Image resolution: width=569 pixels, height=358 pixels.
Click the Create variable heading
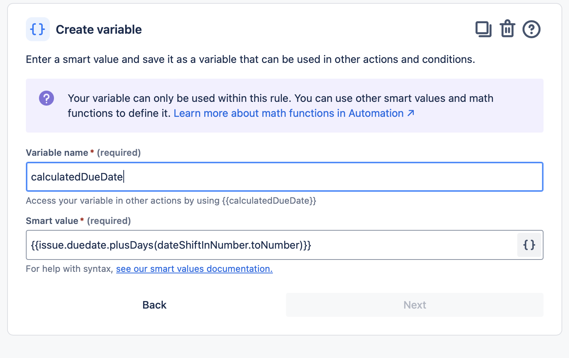(x=99, y=30)
